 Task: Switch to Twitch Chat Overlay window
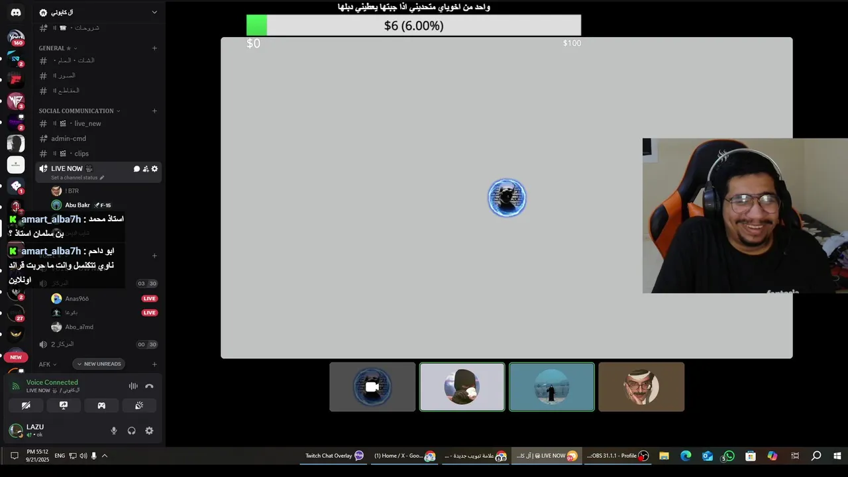334,456
